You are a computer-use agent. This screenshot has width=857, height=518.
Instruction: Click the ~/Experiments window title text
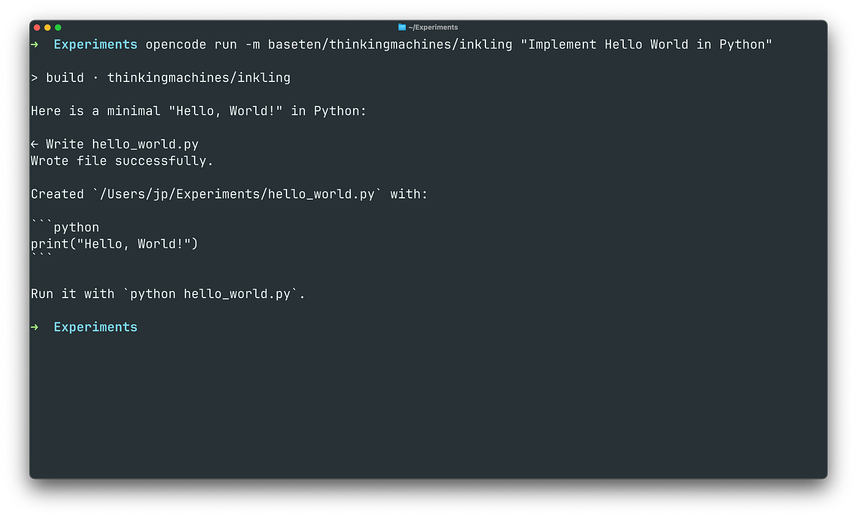tap(433, 27)
